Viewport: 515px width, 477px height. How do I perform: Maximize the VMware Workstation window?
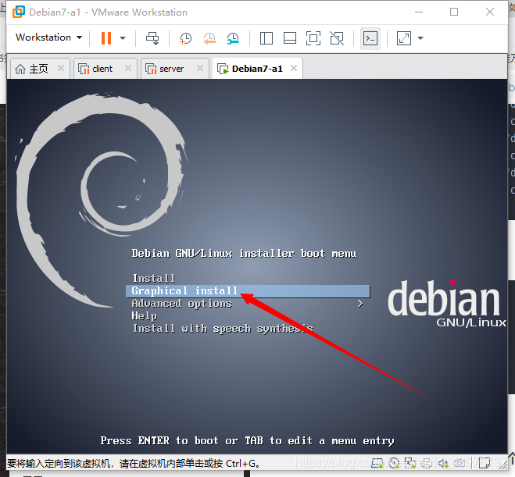454,12
